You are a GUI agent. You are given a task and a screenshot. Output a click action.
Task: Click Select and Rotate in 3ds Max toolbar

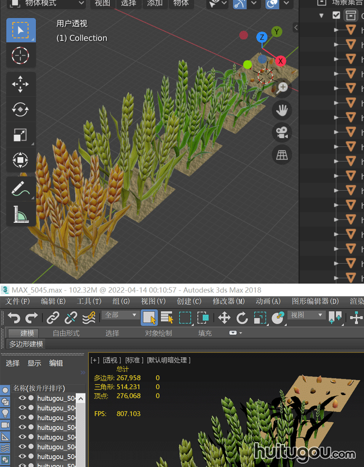click(x=242, y=318)
